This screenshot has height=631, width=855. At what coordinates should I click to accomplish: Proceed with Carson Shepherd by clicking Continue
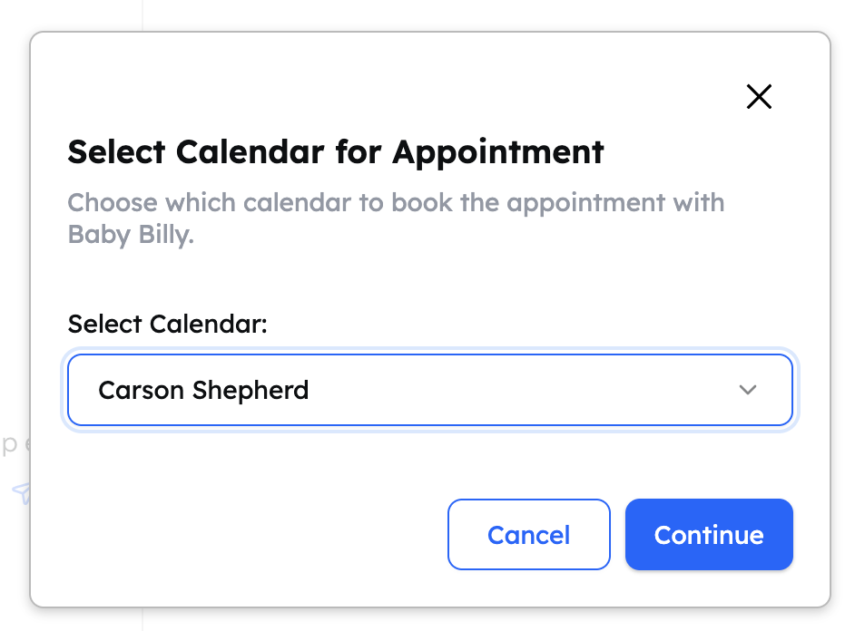[x=708, y=535]
